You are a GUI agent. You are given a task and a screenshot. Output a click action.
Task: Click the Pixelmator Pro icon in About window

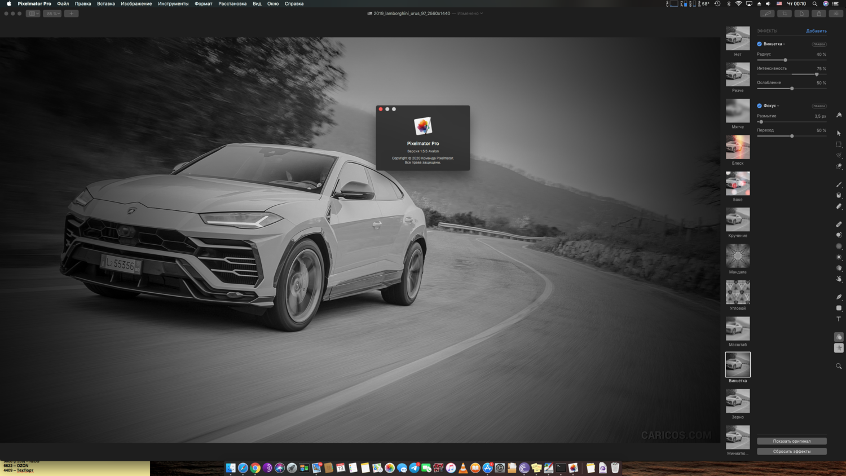click(x=423, y=126)
